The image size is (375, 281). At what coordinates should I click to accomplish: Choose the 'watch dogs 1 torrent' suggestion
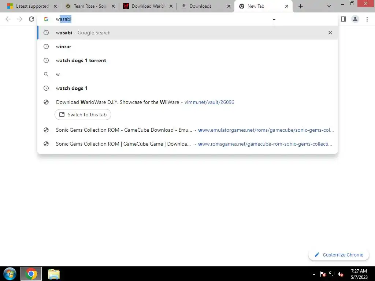[187, 60]
